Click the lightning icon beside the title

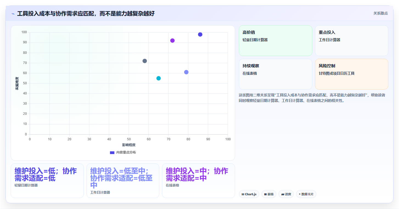[13, 14]
